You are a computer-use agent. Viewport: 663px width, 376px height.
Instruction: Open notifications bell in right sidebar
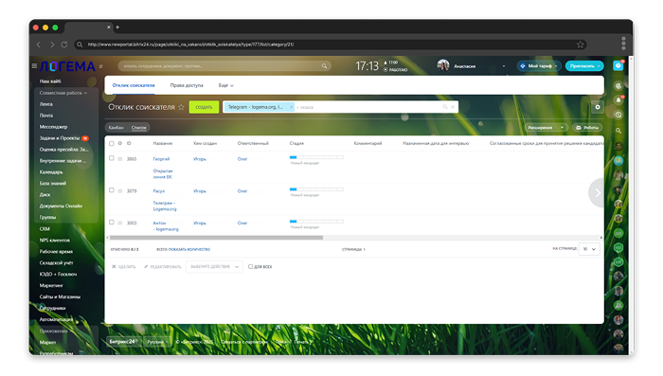(x=618, y=100)
